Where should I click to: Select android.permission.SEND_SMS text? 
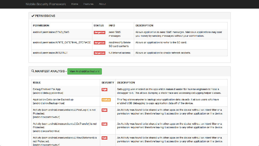[x=51, y=32]
